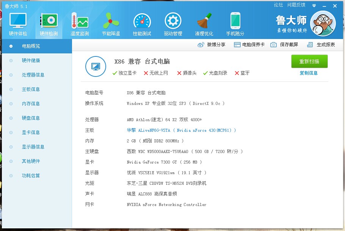The image size is (345, 231).
Task: Open the 硬件体检 monitor icon
Action: [18, 20]
